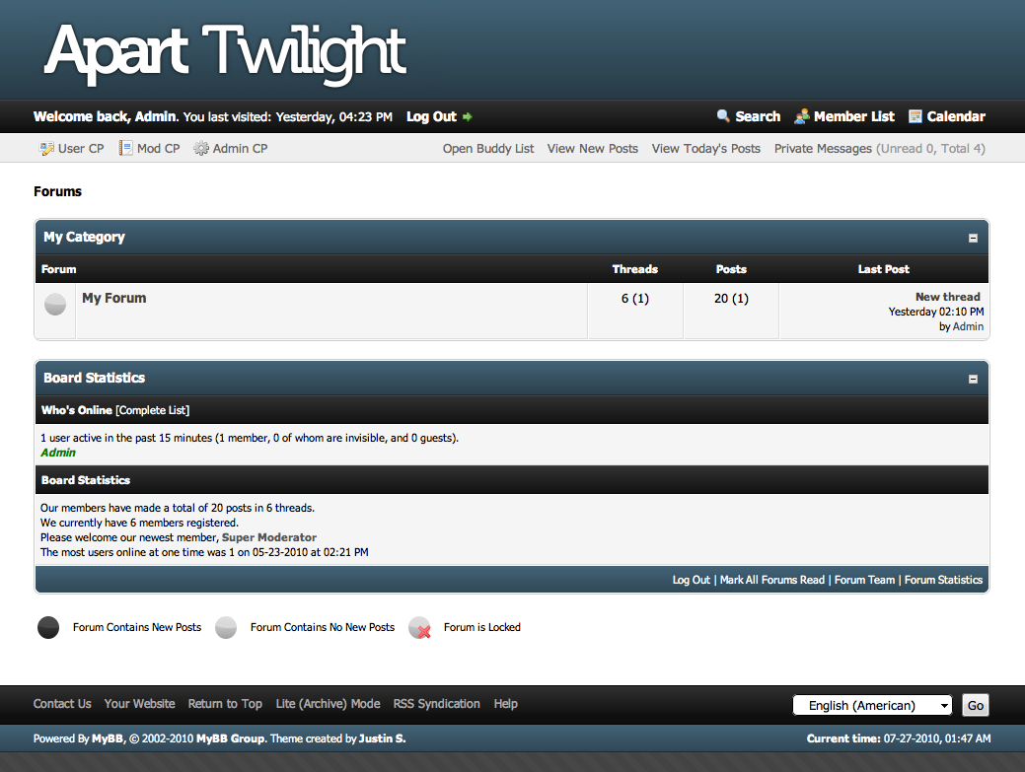Click the Forums breadcrumb
Screen dimensions: 1025x772
point(57,191)
